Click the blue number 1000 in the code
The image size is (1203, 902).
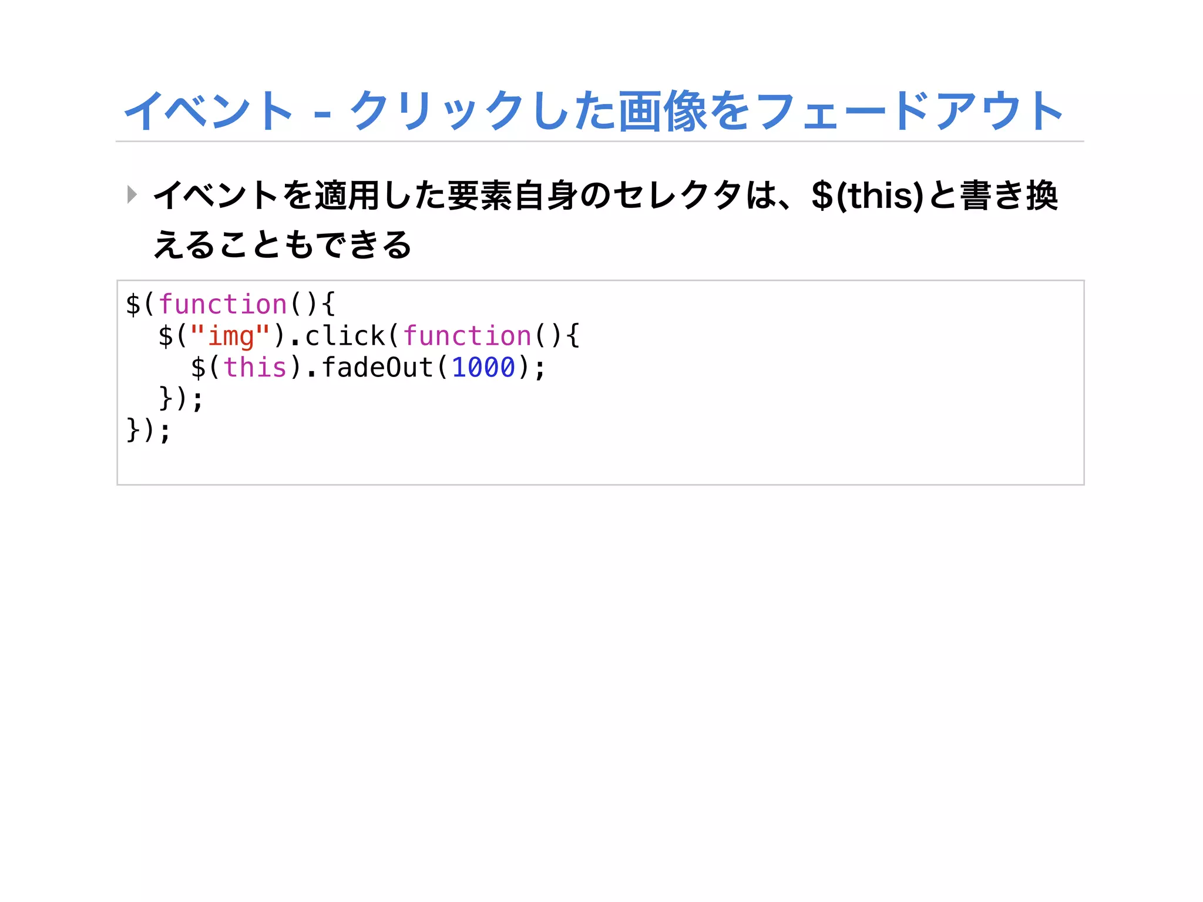(x=483, y=368)
